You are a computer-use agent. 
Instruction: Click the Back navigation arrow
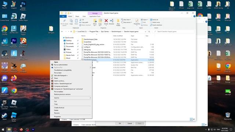[62, 32]
